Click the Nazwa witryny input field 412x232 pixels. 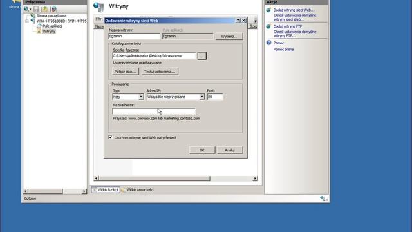coord(135,36)
